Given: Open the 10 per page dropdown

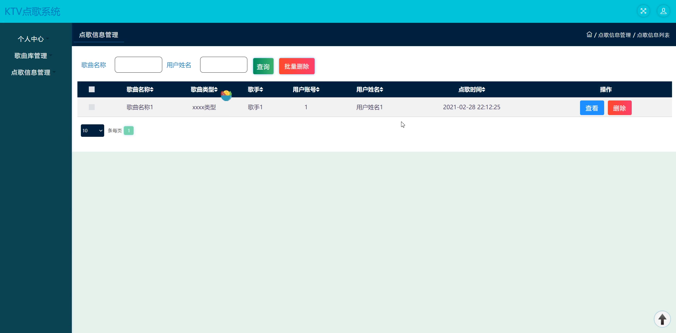Looking at the screenshot, I should (92, 130).
